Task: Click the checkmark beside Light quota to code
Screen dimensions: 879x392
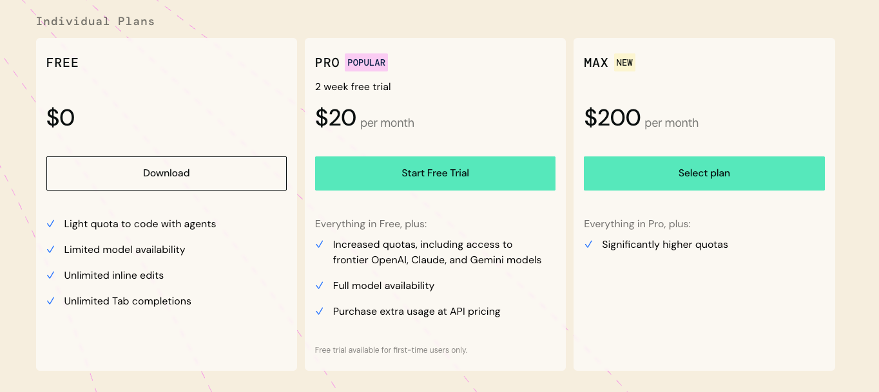Action: click(51, 223)
